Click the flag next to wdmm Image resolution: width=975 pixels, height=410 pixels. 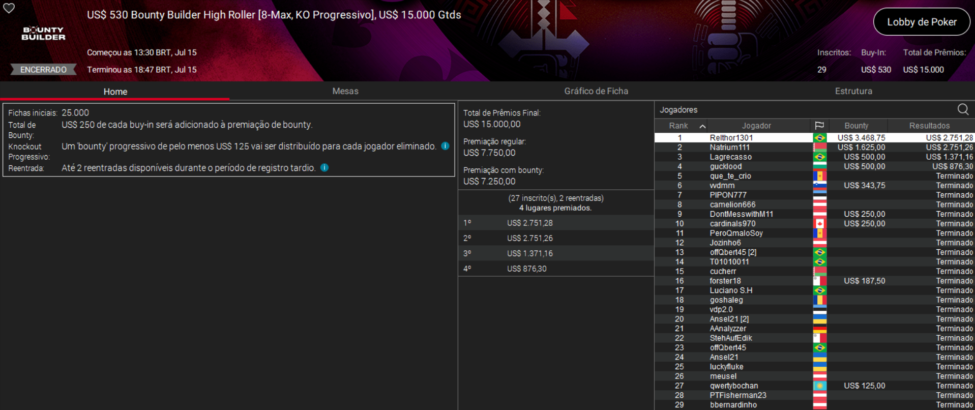point(819,186)
